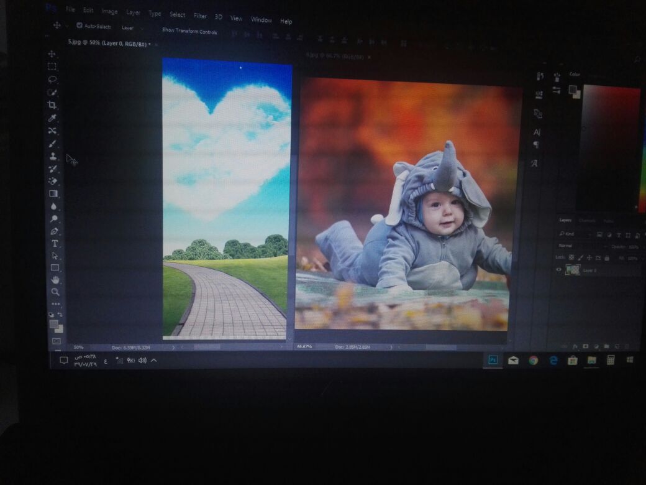Open the Filter menu

click(200, 16)
